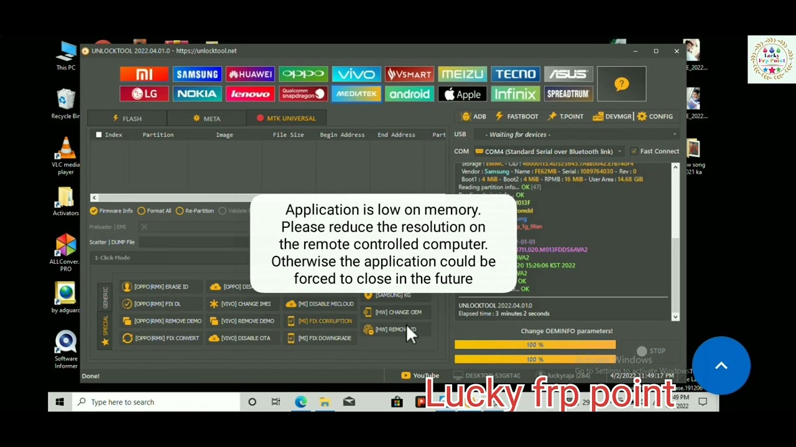Open the CONFIG settings
The image size is (796, 447).
pos(655,116)
